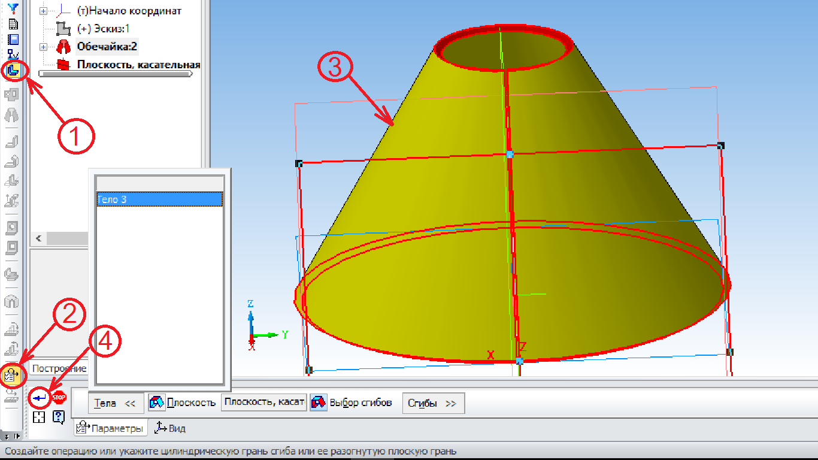Click the XYZ axis orientation indicator
Screen dimensions: 818x460
tap(266, 325)
